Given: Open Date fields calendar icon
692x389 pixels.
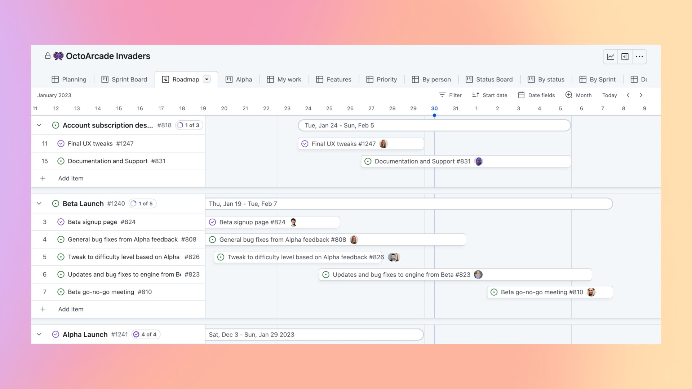Looking at the screenshot, I should [x=521, y=95].
